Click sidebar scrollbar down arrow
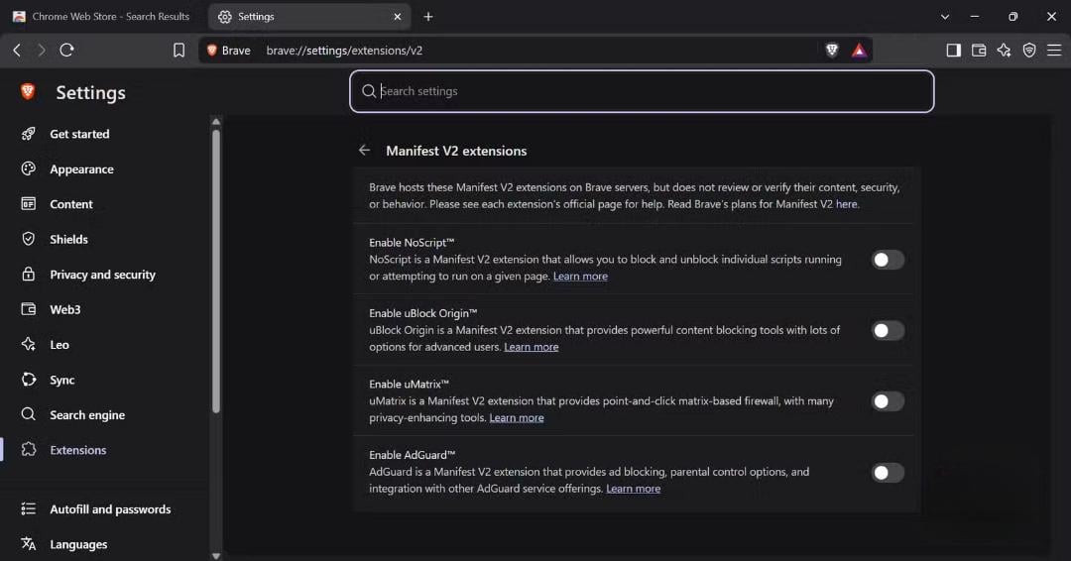The image size is (1071, 561). (x=216, y=555)
